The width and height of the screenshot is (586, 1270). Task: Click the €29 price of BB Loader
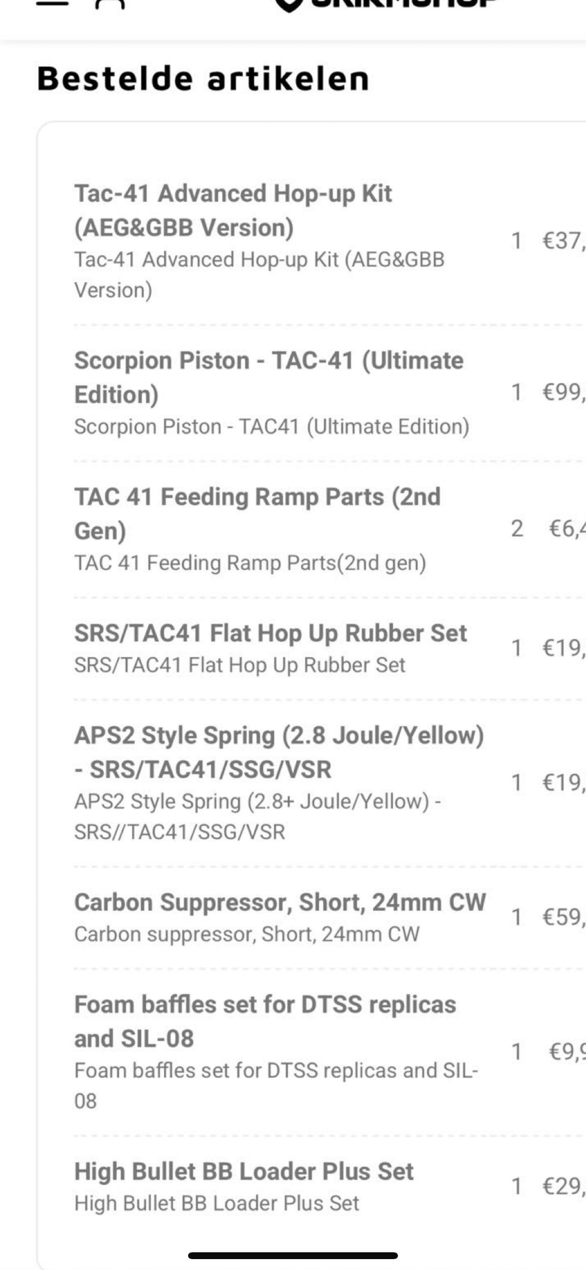pyautogui.click(x=563, y=1186)
